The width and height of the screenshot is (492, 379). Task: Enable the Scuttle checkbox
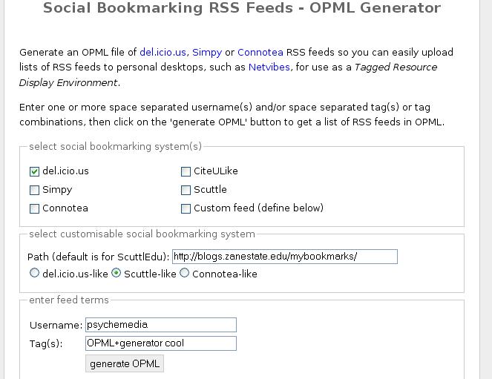186,190
